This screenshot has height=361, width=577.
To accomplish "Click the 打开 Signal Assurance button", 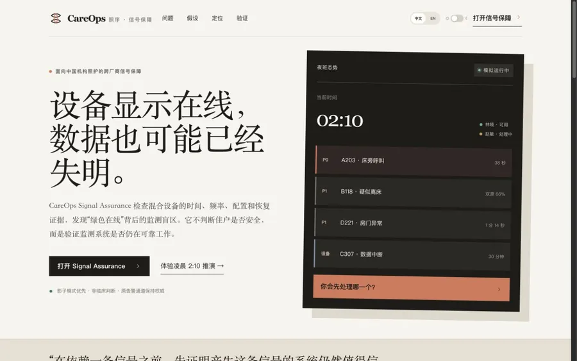I will point(99,266).
